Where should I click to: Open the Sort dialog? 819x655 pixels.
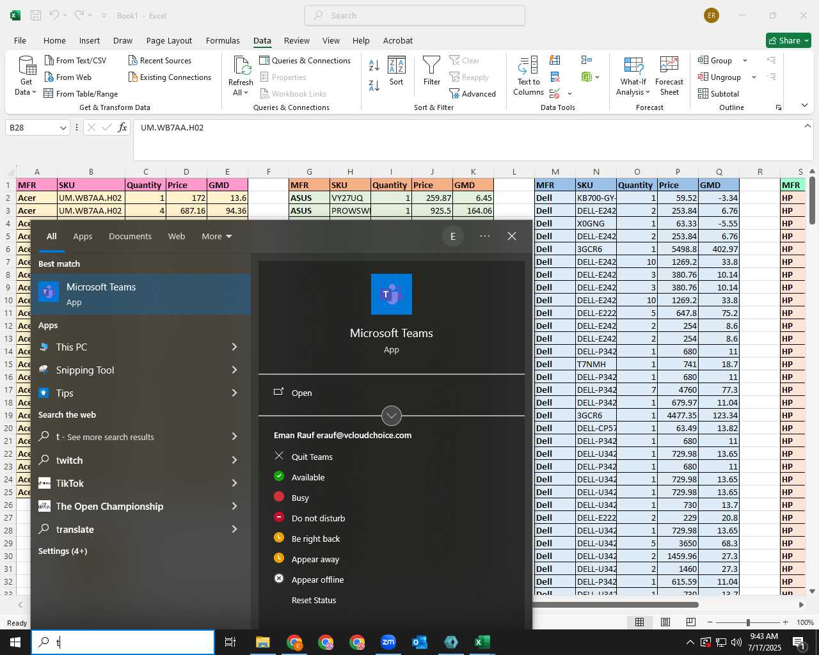(397, 70)
